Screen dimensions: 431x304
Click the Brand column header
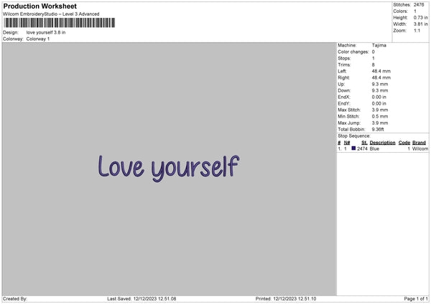click(420, 143)
